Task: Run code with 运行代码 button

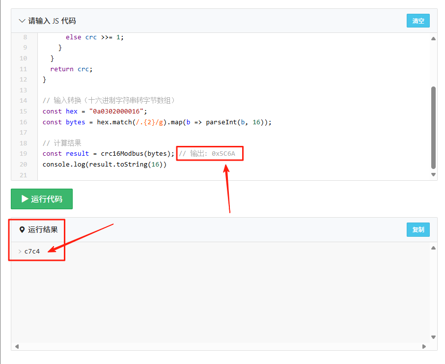Action: coord(42,199)
